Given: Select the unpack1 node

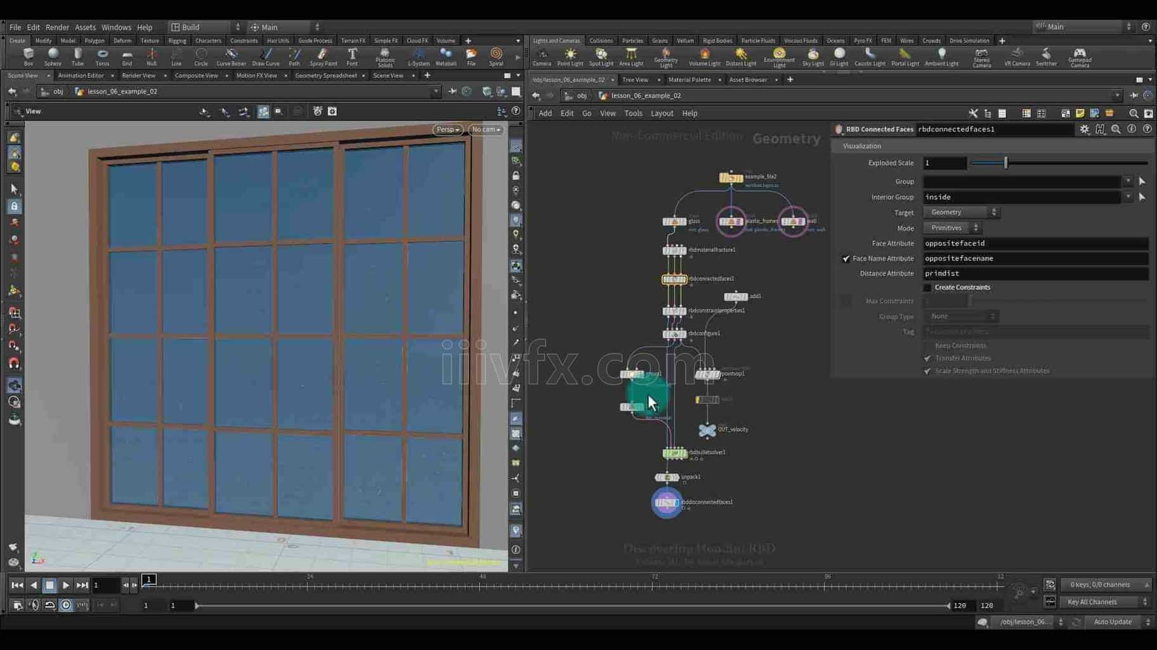Looking at the screenshot, I should pyautogui.click(x=667, y=477).
